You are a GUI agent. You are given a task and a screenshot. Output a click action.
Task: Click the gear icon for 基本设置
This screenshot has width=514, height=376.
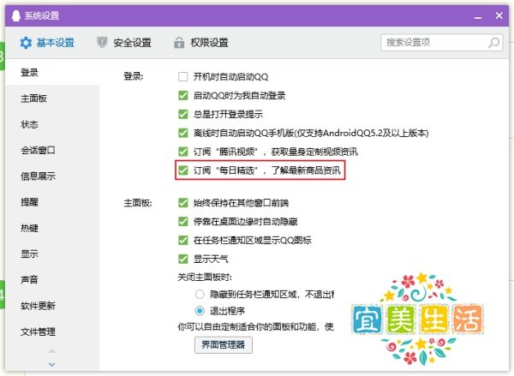click(x=26, y=43)
